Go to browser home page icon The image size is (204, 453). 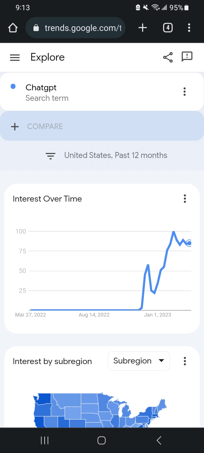tap(13, 28)
